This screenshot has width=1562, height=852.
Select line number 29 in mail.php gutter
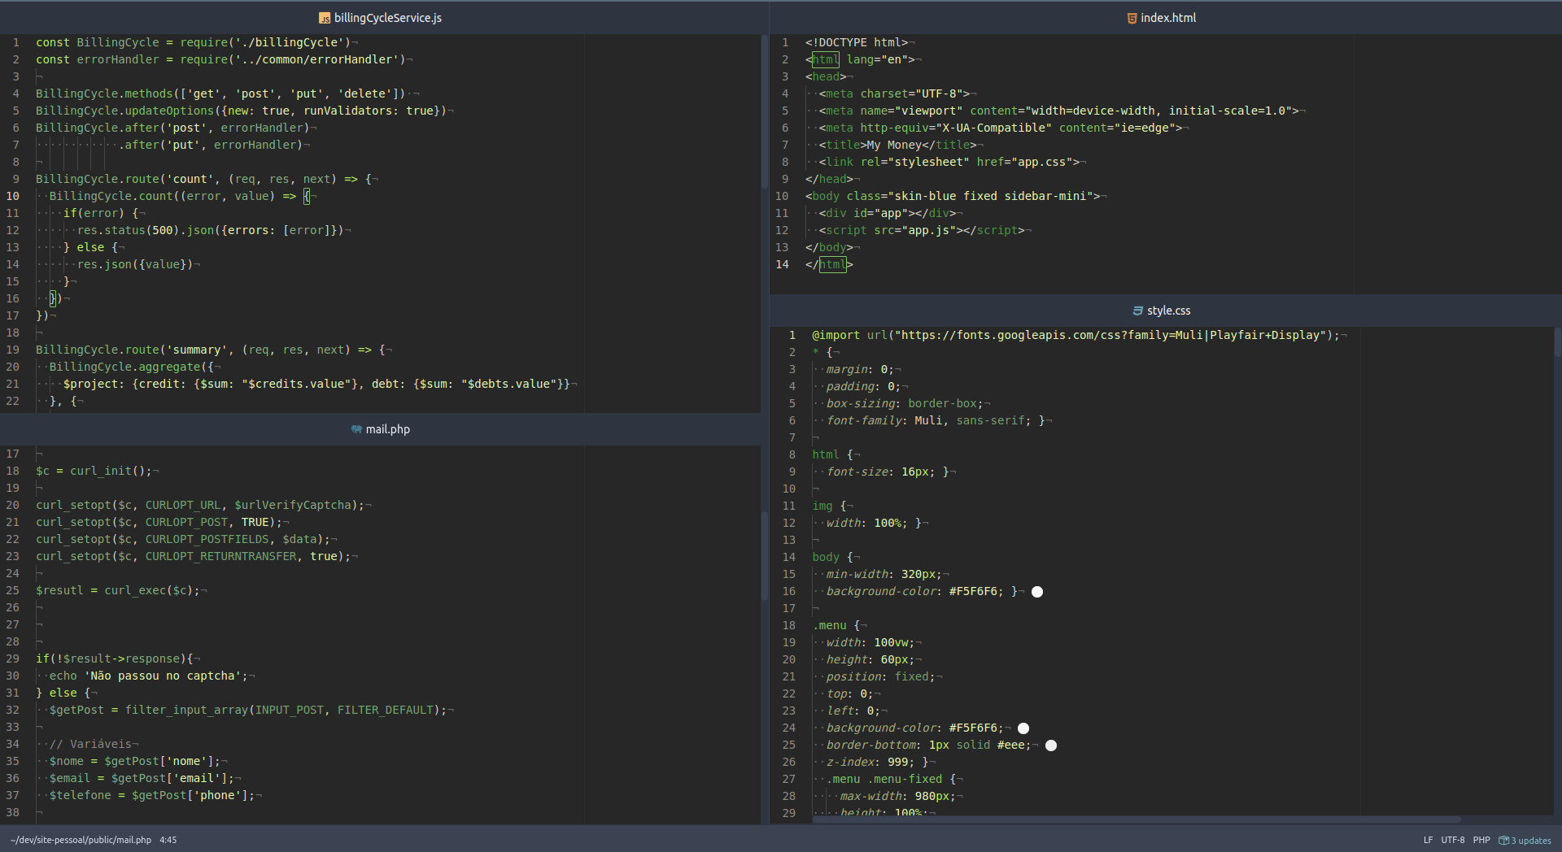13,659
